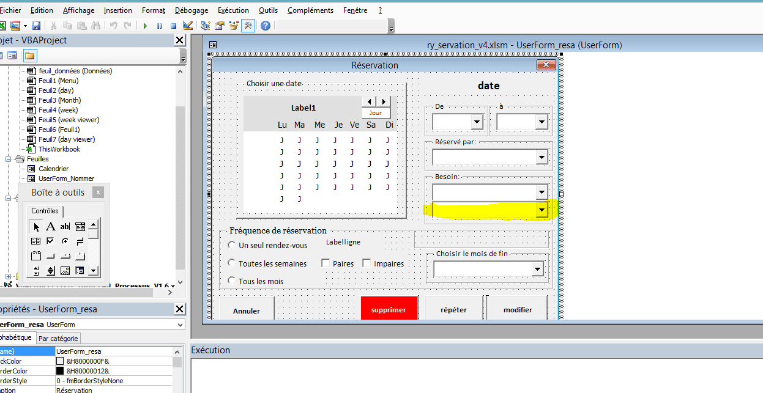Click the red supprimer button
The width and height of the screenshot is (763, 393).
pos(389,309)
